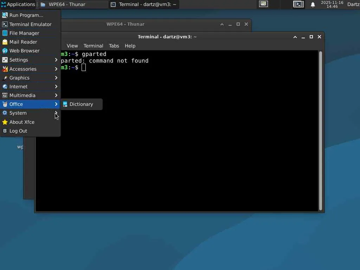The image size is (360, 270).
Task: Click the System gear icon
Action: click(5, 113)
